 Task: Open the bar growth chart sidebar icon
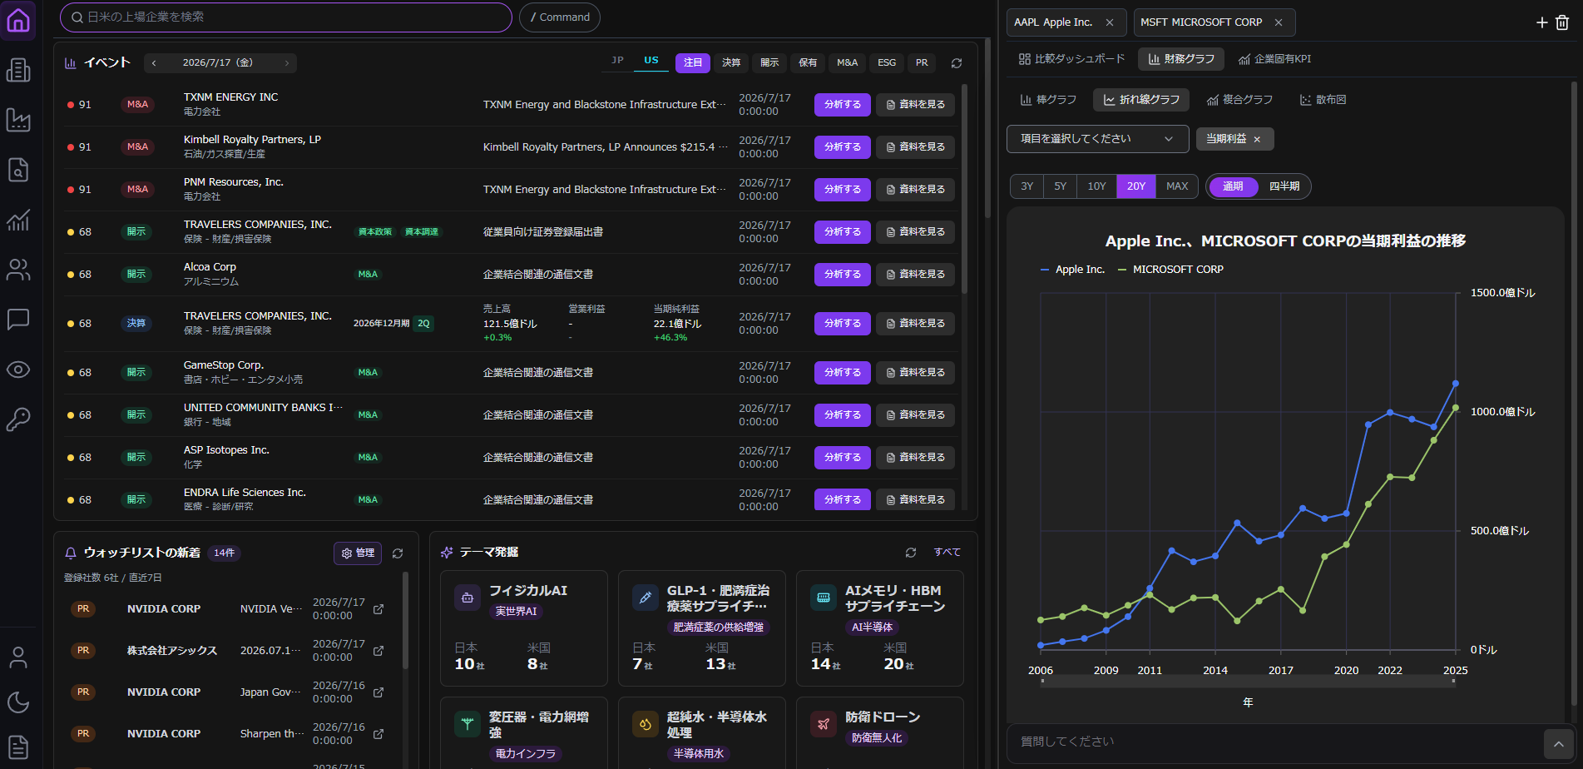point(18,220)
